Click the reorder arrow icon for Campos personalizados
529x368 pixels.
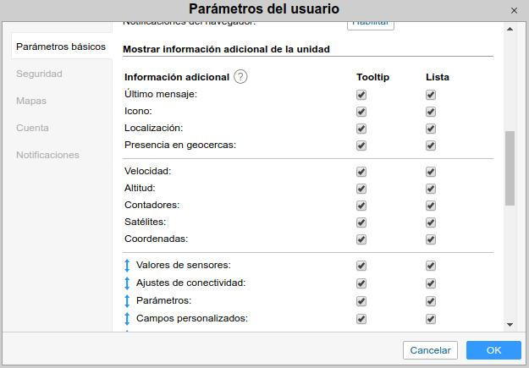tap(128, 319)
